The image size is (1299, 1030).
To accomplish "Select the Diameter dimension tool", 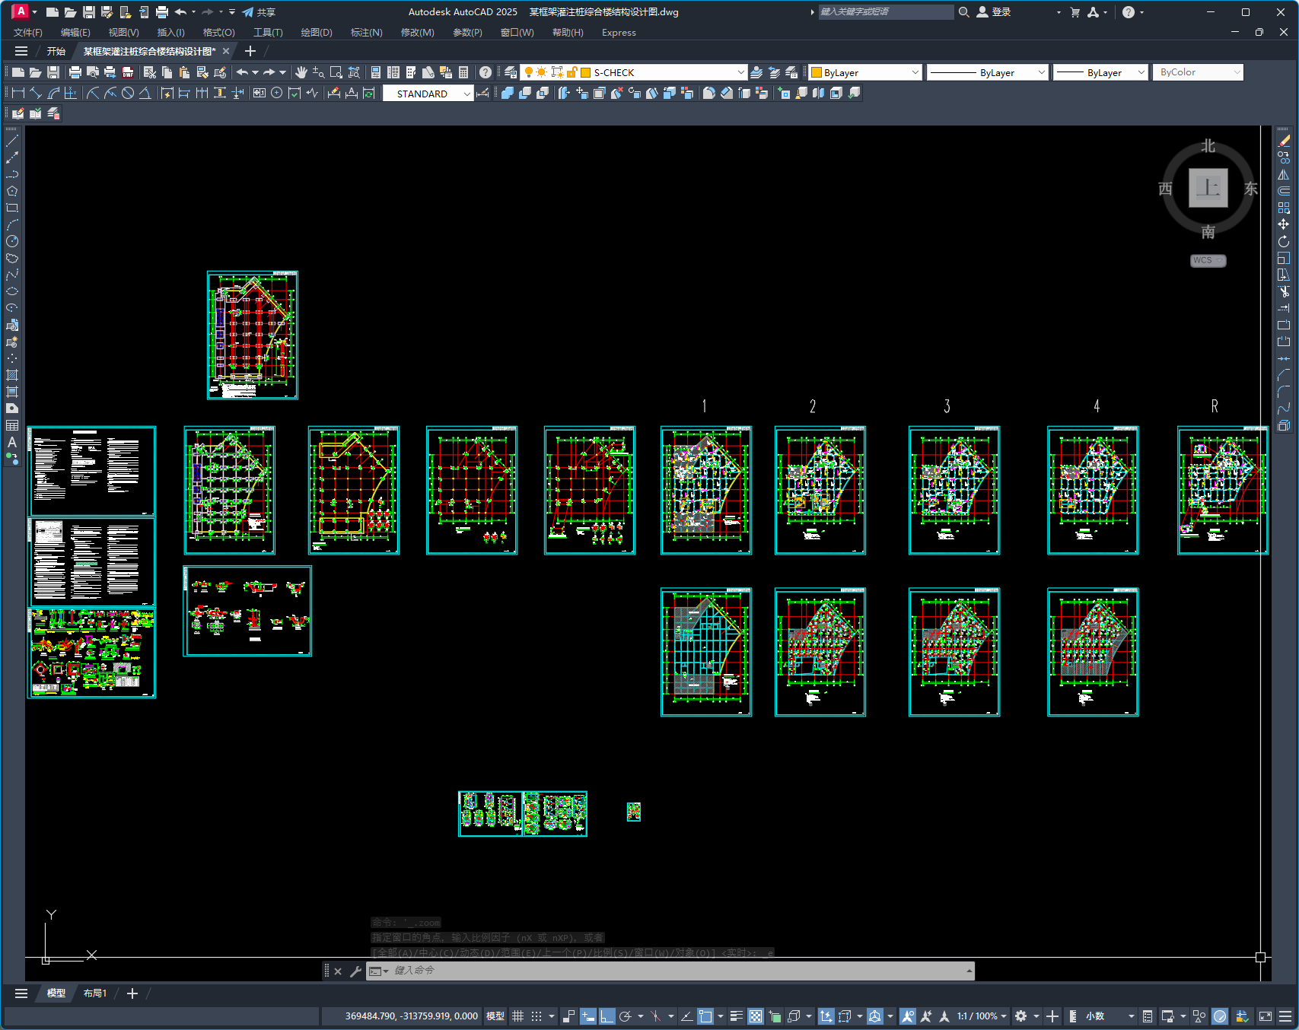I will [128, 93].
